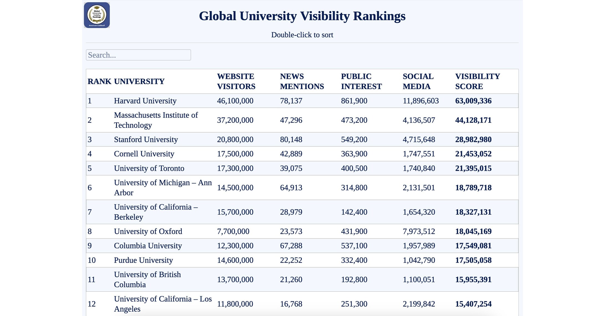
Task: Sort table by Rank column
Action: (98, 81)
